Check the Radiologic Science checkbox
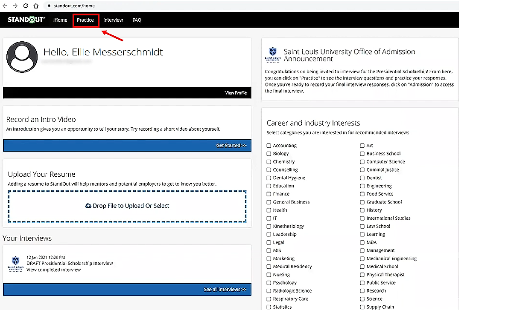Viewport: 505px width, 310px height. [x=269, y=291]
